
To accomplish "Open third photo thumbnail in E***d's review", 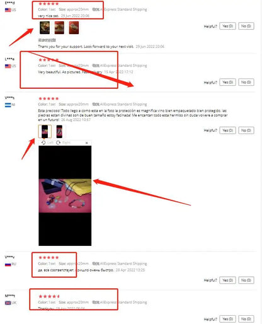I will point(74,28).
